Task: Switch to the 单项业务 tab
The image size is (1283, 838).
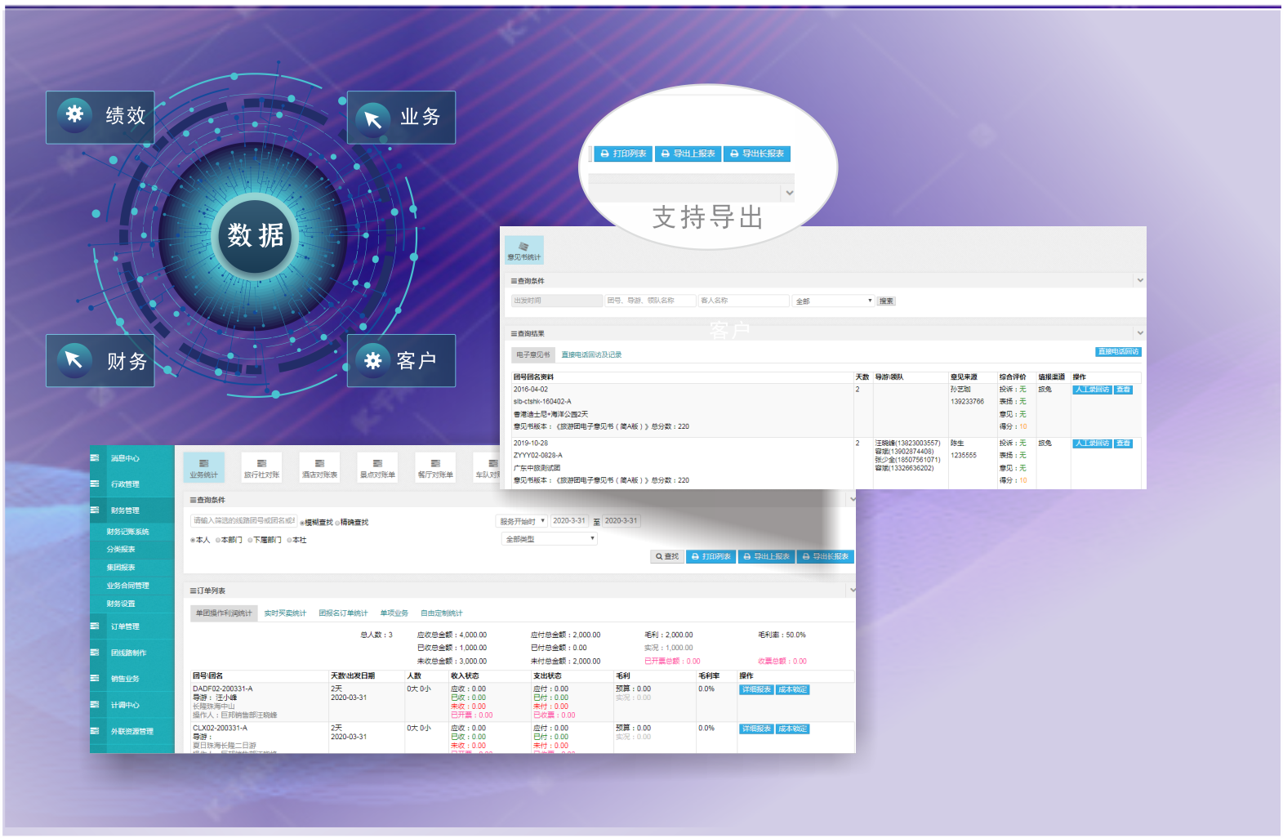Action: click(394, 613)
